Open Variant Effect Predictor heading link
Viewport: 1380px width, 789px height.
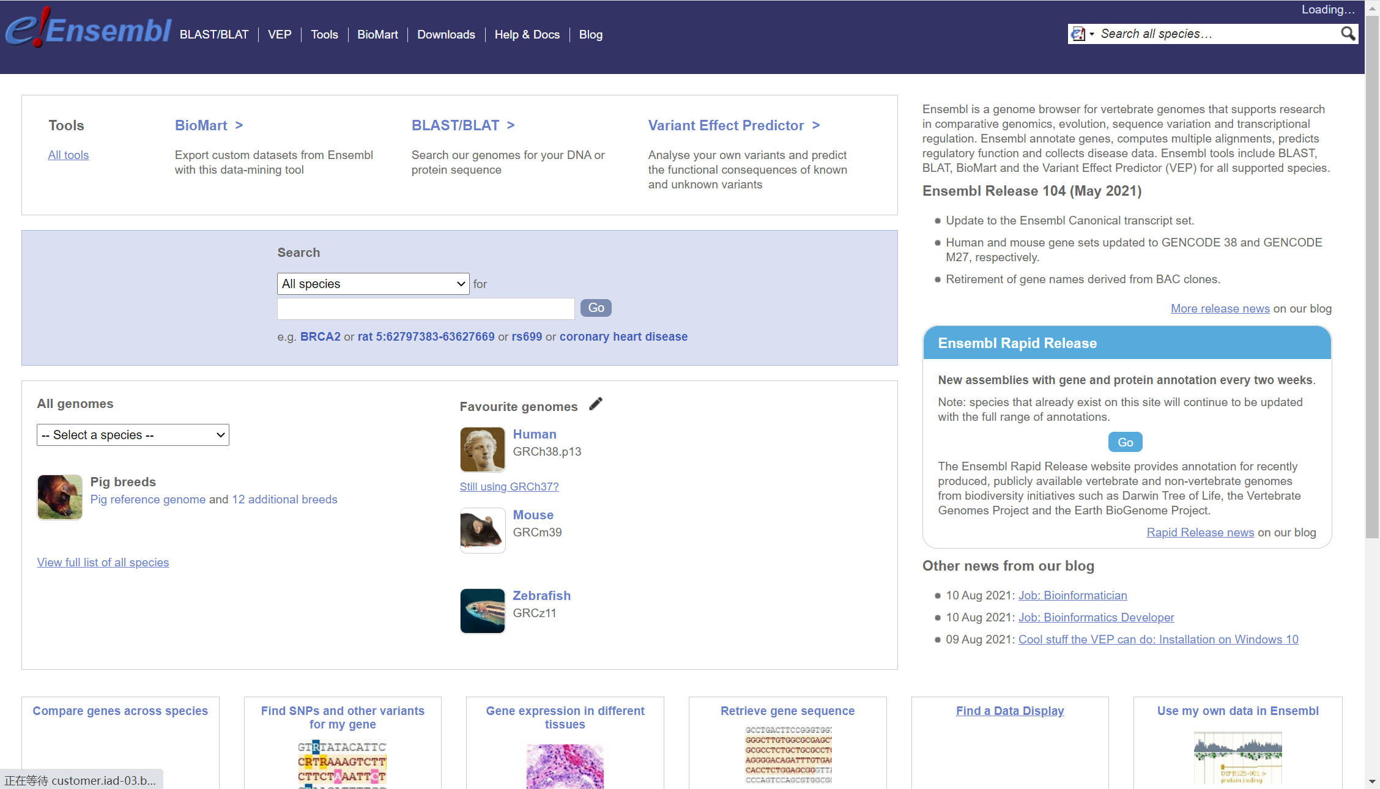(x=734, y=125)
